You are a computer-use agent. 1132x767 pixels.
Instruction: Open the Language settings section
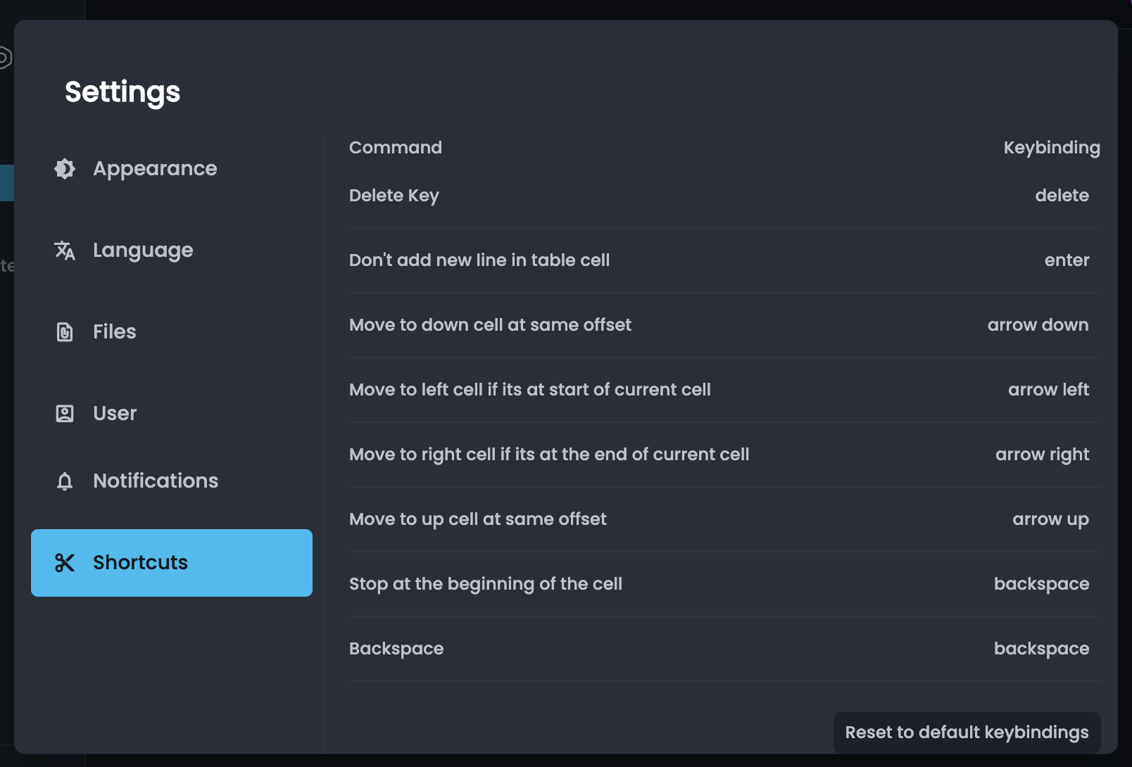143,251
